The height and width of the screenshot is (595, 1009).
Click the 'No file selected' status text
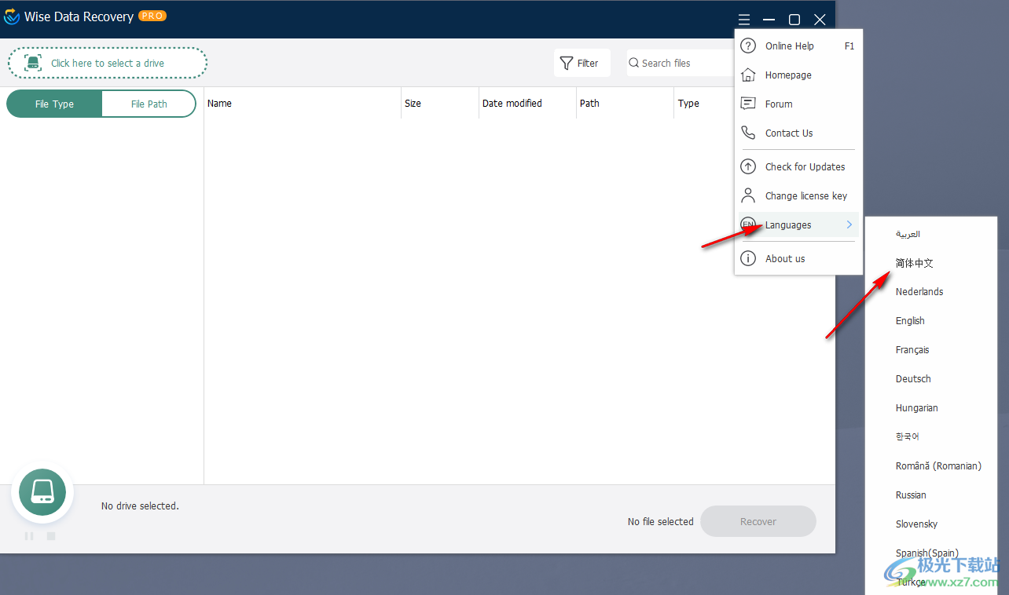pyautogui.click(x=661, y=521)
